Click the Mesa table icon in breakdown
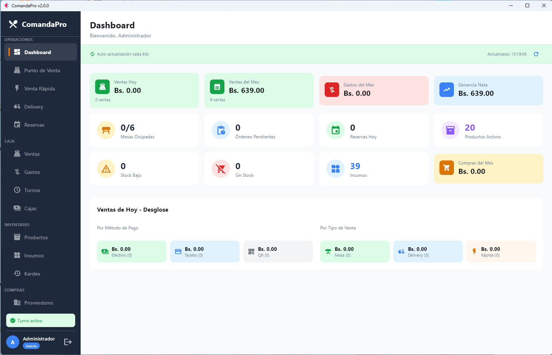552x355 pixels. 328,252
